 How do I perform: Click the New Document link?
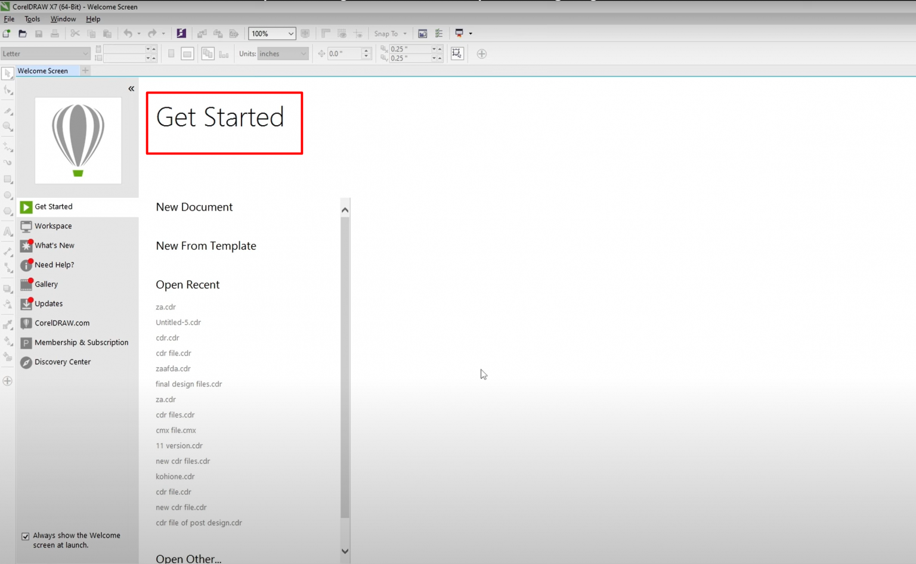point(194,207)
